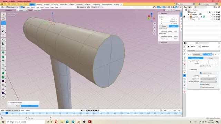Screen dimensions: 221x124
Task: Open the Opera browser in taskbar
Action: coord(56,122)
